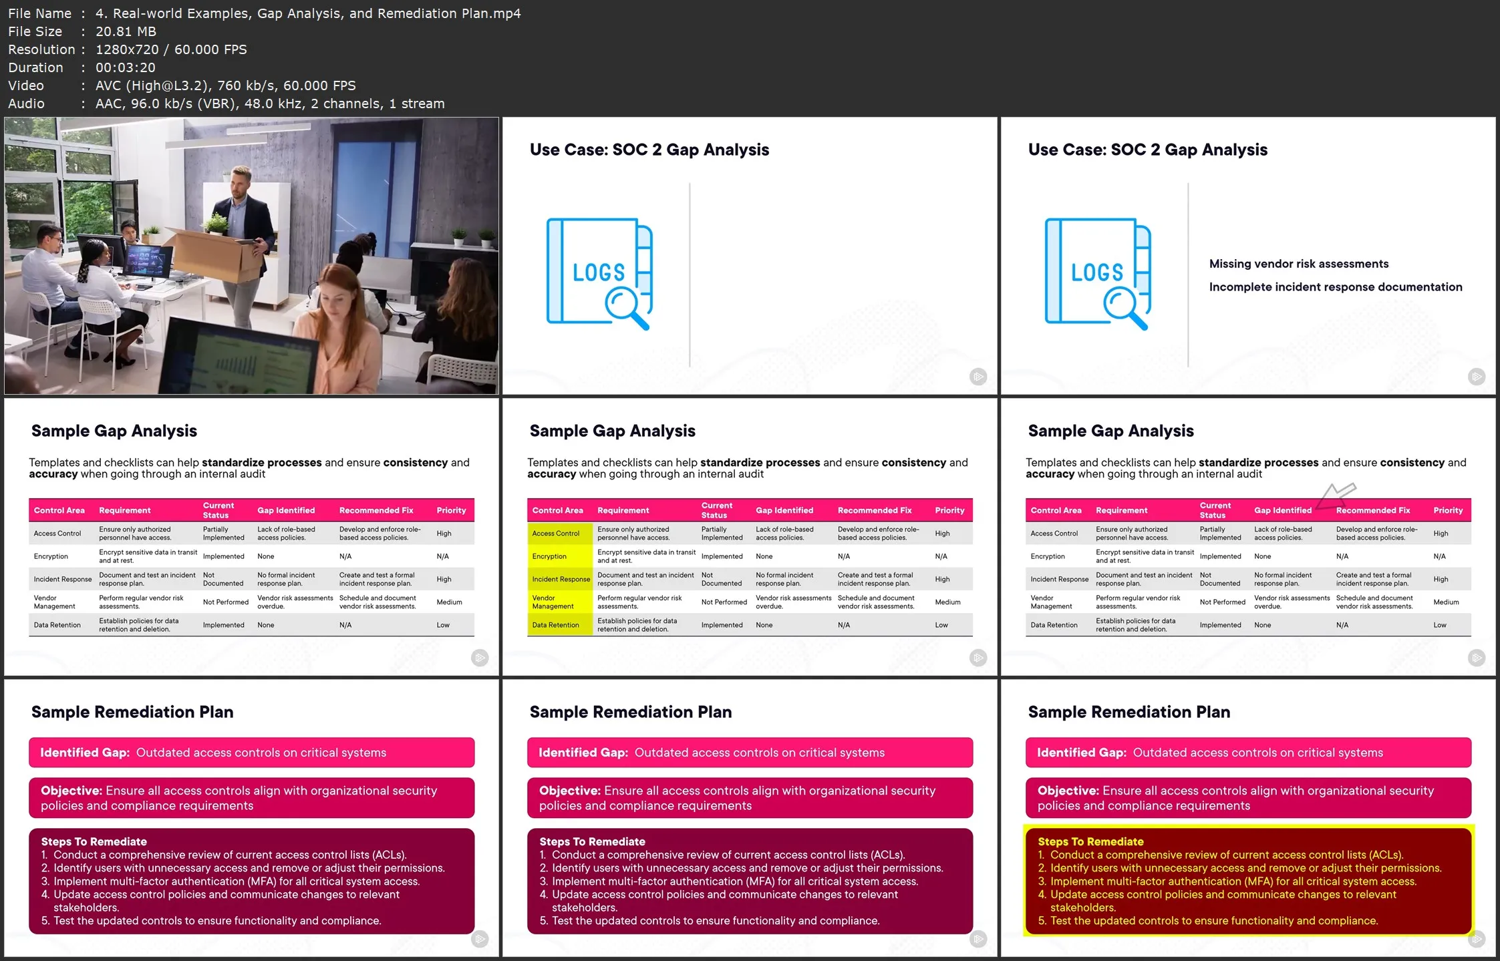Image resolution: width=1500 pixels, height=961 pixels.
Task: Click the LOGS icon beside the vendor risk text
Action: [1098, 274]
